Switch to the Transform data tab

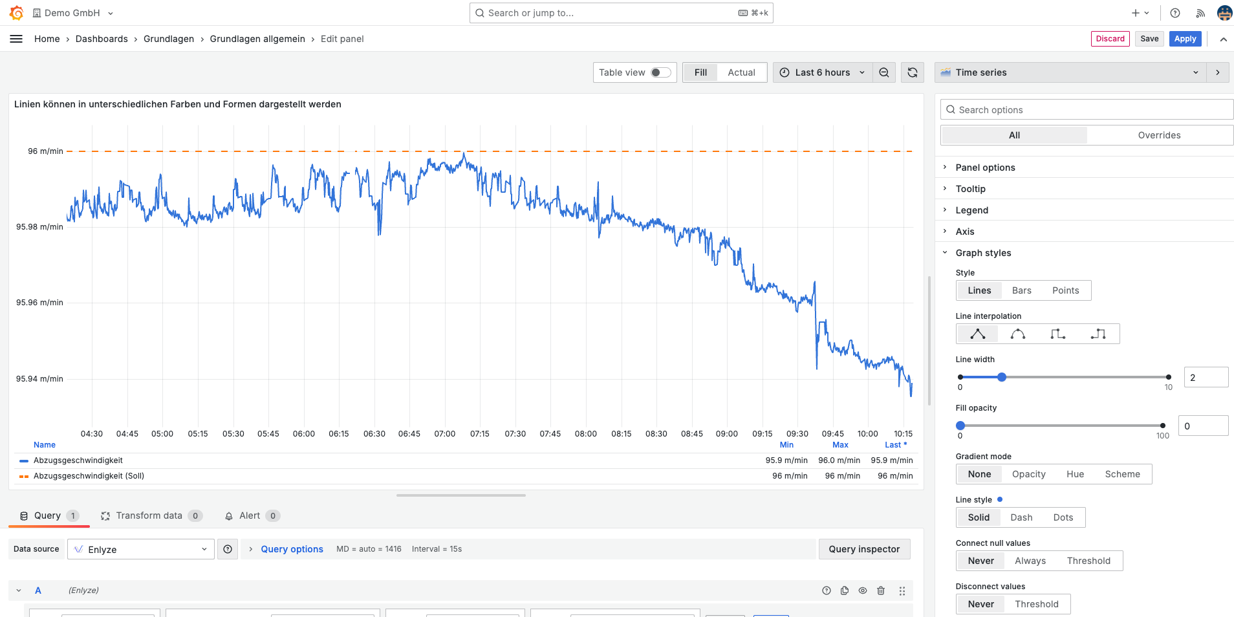[x=151, y=515]
